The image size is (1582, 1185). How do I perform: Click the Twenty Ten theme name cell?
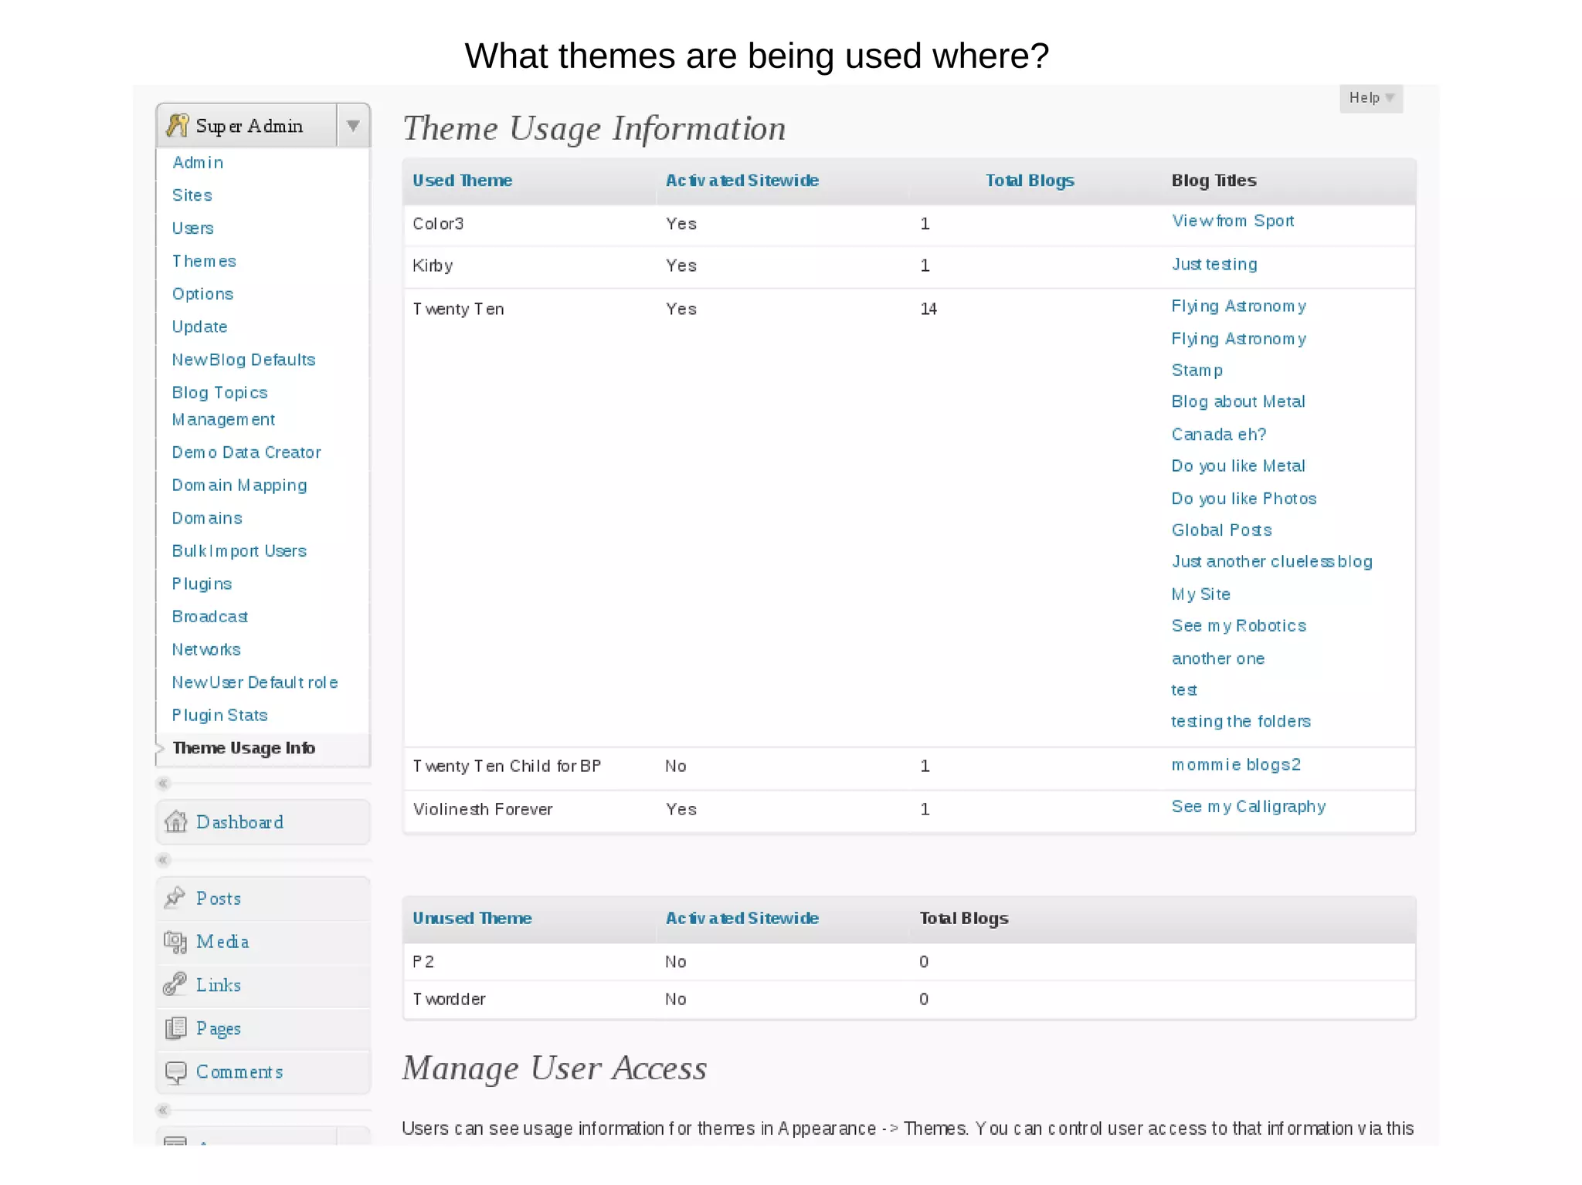click(x=458, y=310)
